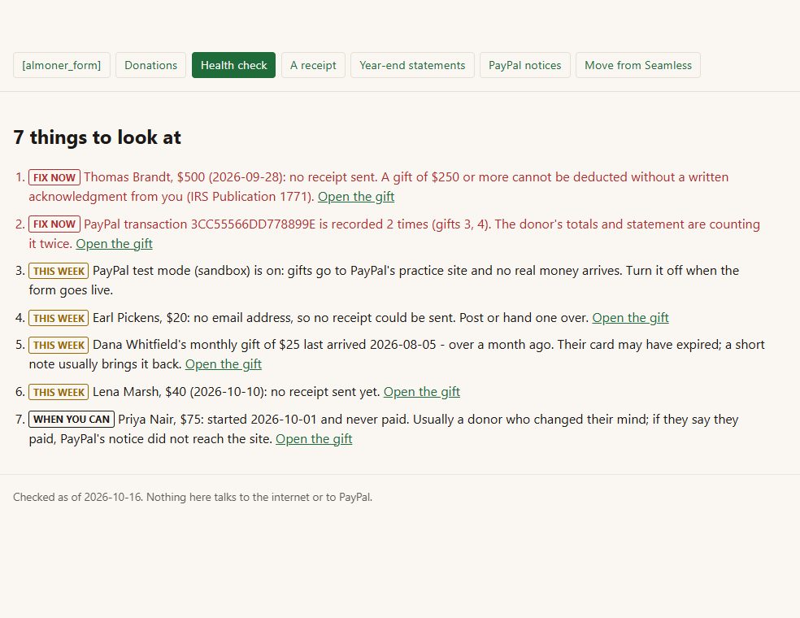The height and width of the screenshot is (618, 800).
Task: Select the Health check tab
Action: pyautogui.click(x=233, y=65)
